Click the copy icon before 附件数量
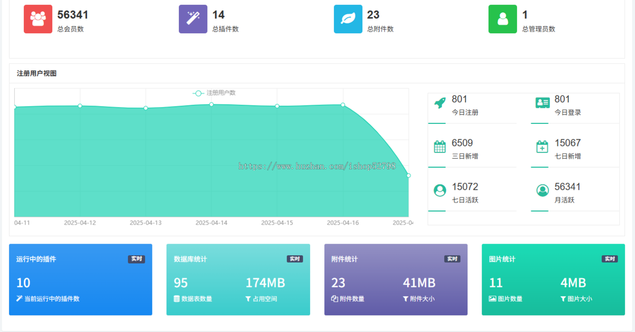The width and height of the screenshot is (635, 332). [334, 299]
